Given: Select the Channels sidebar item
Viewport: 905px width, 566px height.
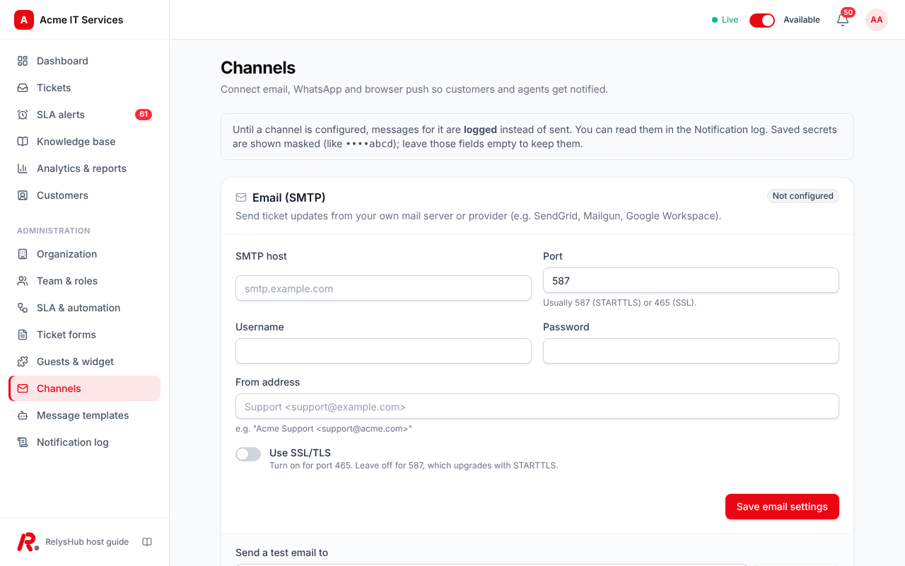Looking at the screenshot, I should pyautogui.click(x=85, y=388).
